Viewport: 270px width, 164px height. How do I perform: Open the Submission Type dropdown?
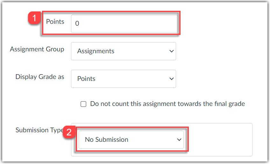pos(131,140)
